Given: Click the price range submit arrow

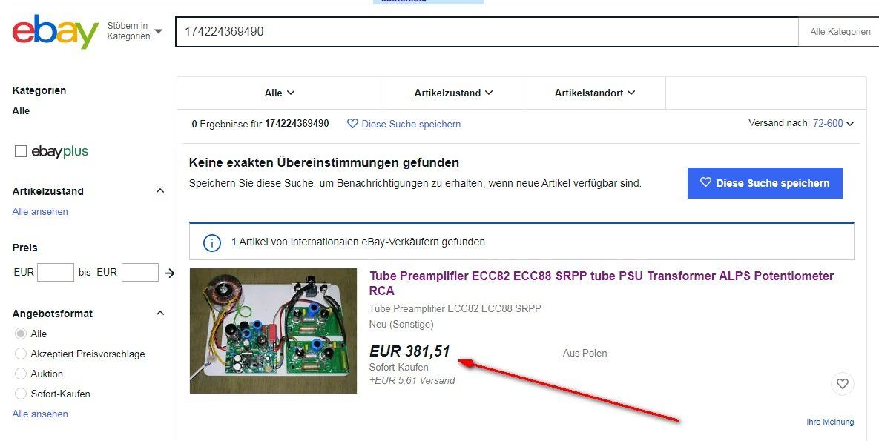Looking at the screenshot, I should pos(169,273).
